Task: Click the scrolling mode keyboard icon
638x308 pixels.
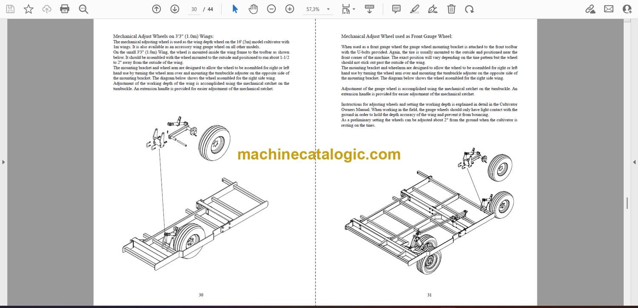Action: click(370, 9)
